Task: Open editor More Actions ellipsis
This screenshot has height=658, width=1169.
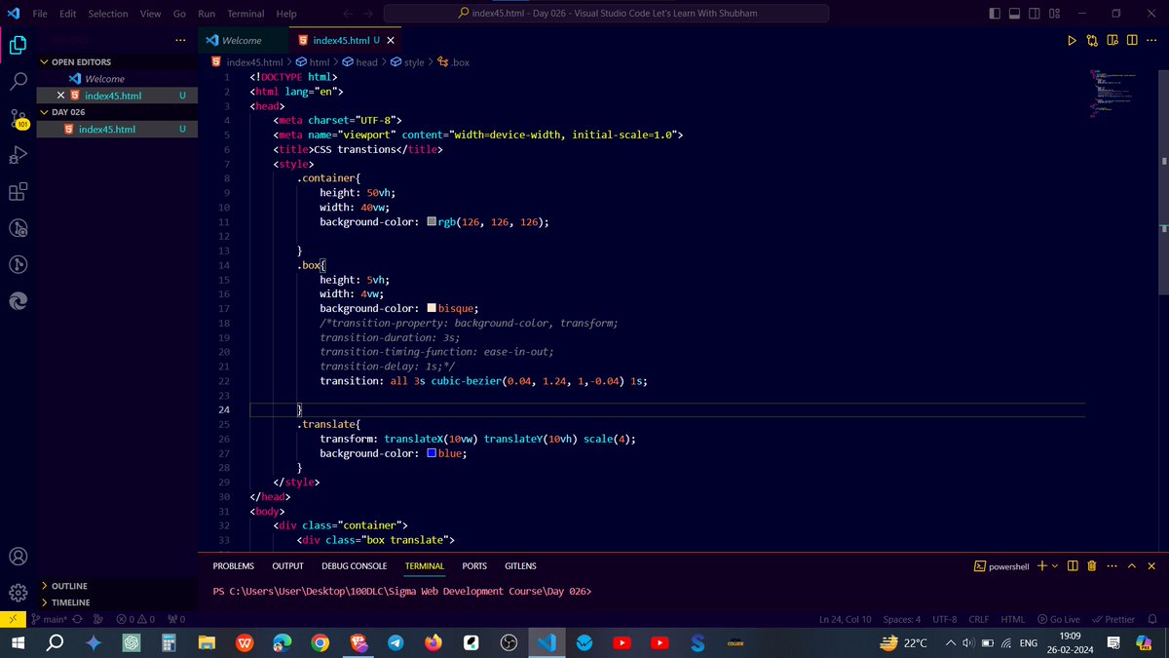Action: point(1152,40)
